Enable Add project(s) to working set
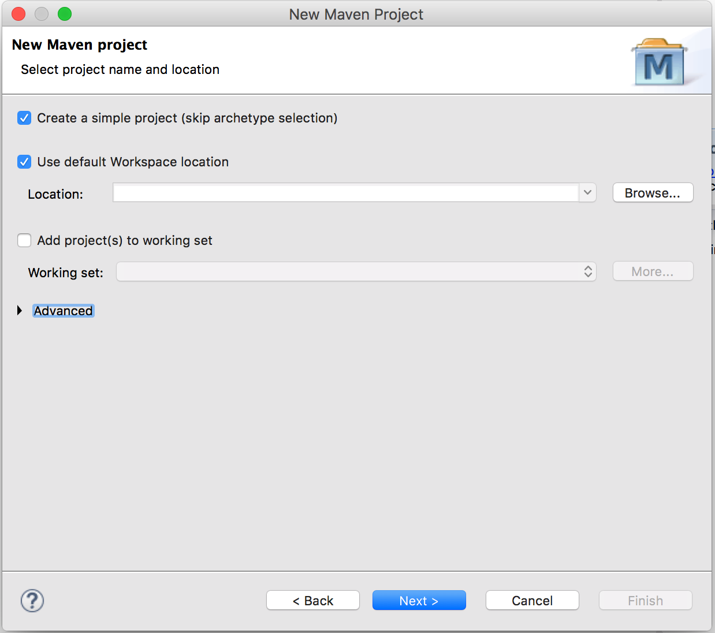Image resolution: width=715 pixels, height=633 pixels. [x=24, y=240]
